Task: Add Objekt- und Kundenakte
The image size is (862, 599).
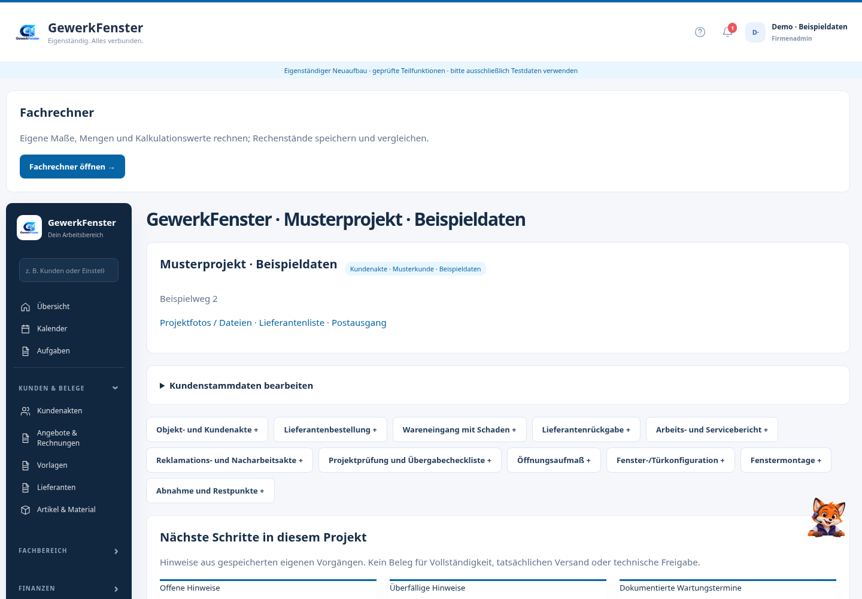Action: pos(207,429)
